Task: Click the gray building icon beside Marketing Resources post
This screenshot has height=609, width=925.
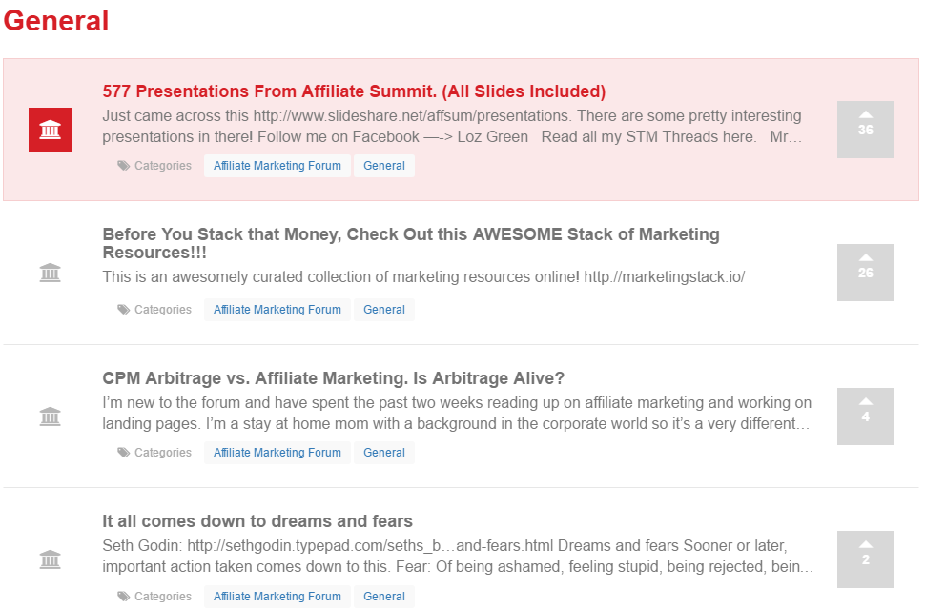Action: [51, 273]
